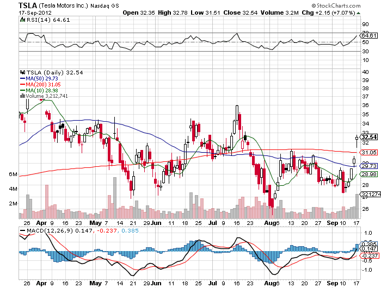Click the TSLA ticker symbol in the header

(28, 5)
